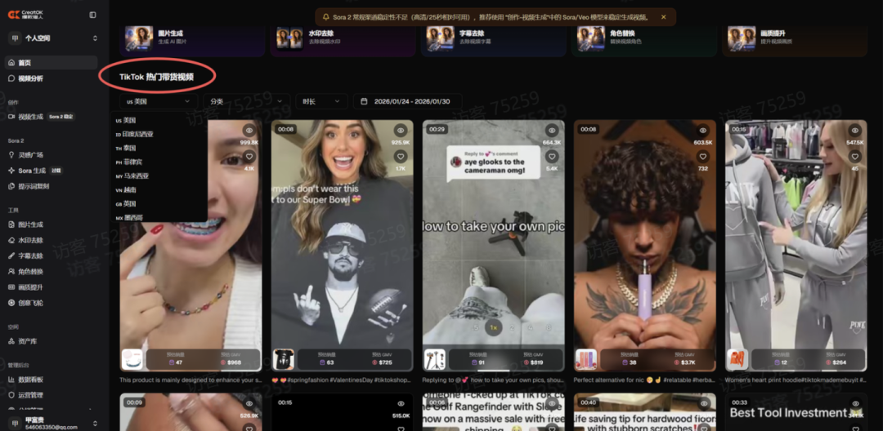883x431 pixels.
Task: Click the CreatOK logo
Action: (x=25, y=16)
